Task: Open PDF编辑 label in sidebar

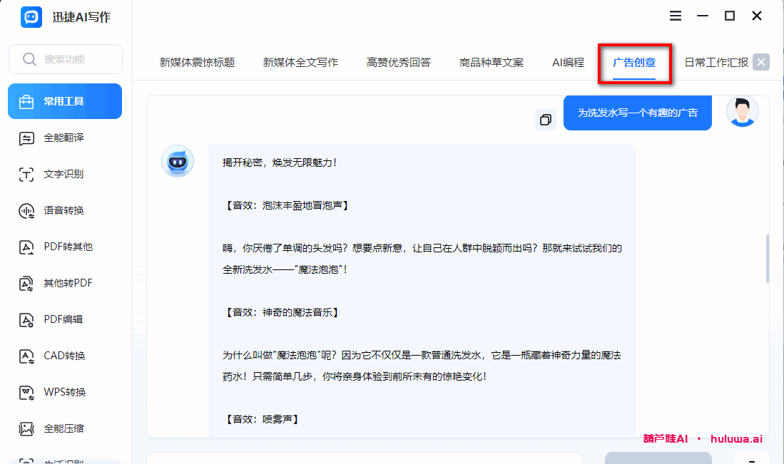Action: click(x=63, y=319)
